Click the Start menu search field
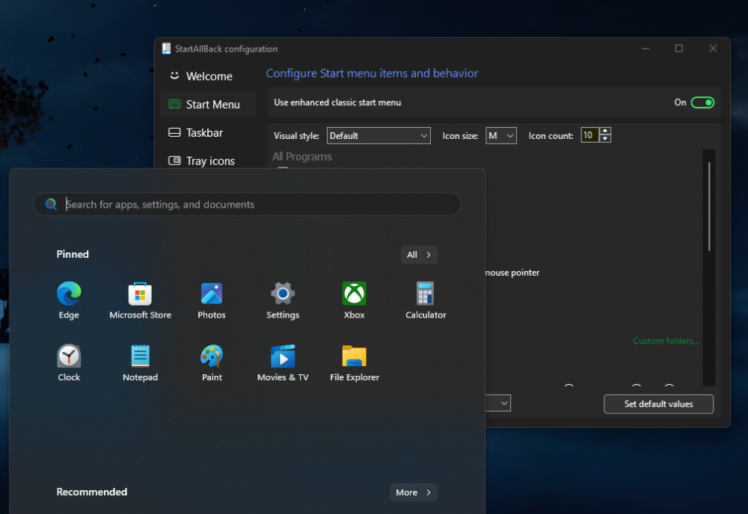The height and width of the screenshot is (514, 748). [x=247, y=204]
